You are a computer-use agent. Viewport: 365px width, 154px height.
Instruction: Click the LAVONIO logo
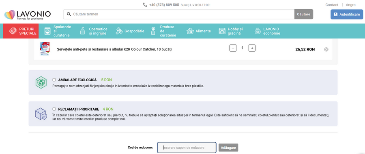coord(28,15)
